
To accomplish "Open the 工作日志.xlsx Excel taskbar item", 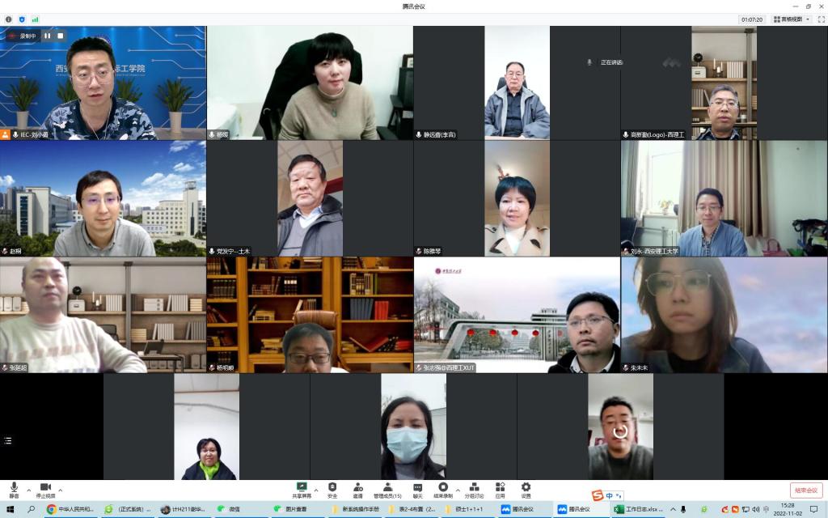I will [639, 509].
